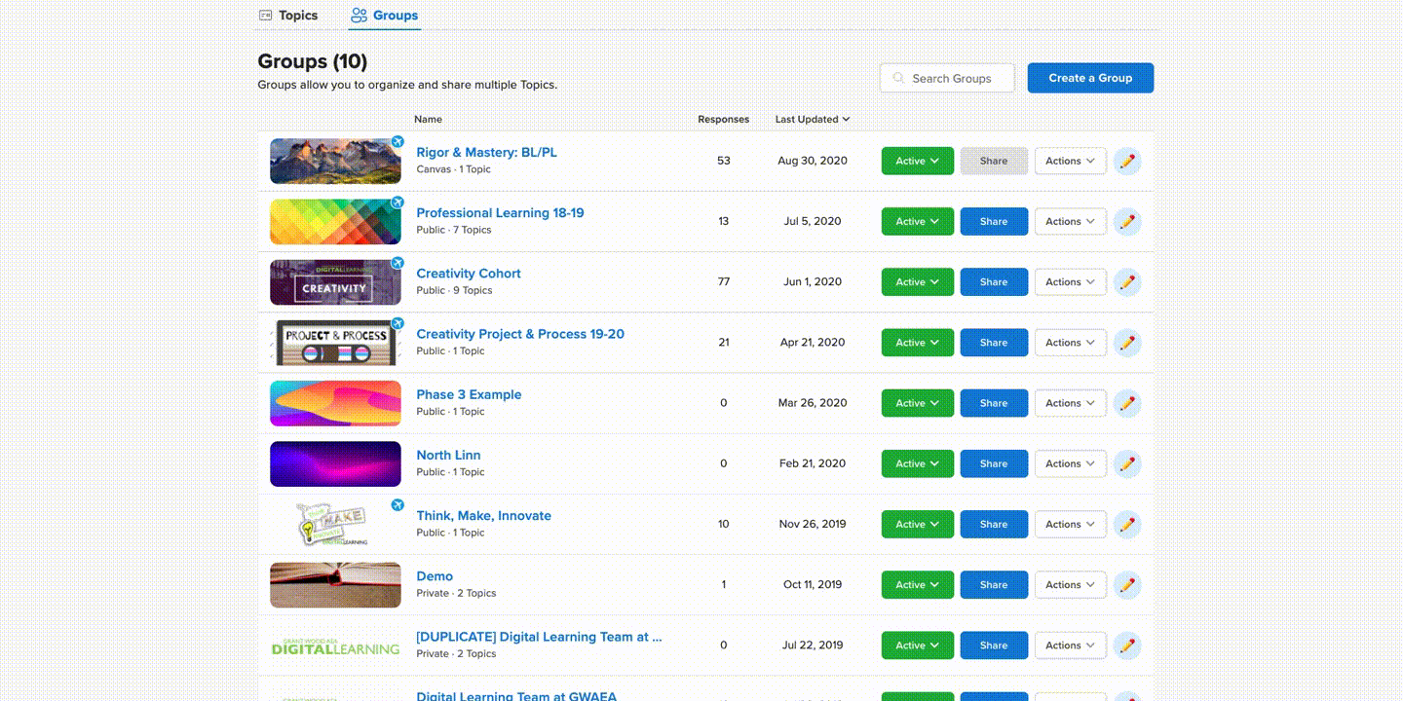Click badge icon on Creativity Cohort thumbnail

(x=398, y=263)
